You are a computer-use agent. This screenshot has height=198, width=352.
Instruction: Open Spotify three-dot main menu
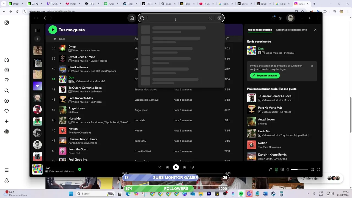pos(36,18)
